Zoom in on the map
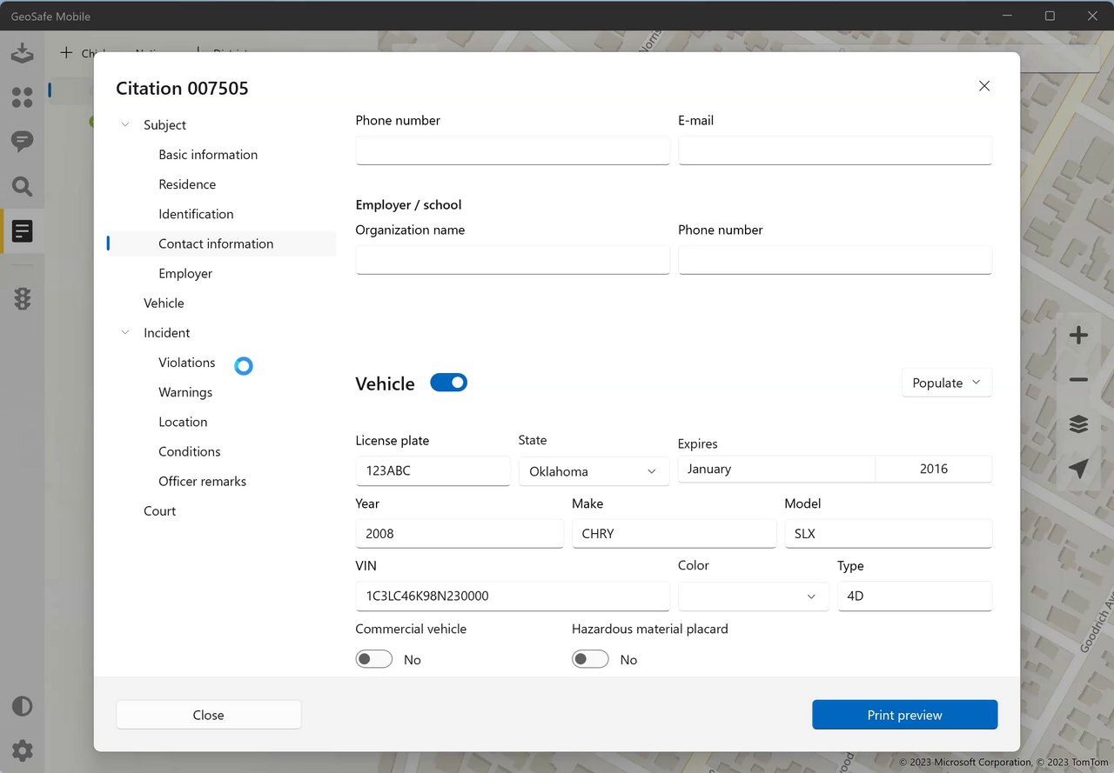The height and width of the screenshot is (773, 1114). [1078, 336]
